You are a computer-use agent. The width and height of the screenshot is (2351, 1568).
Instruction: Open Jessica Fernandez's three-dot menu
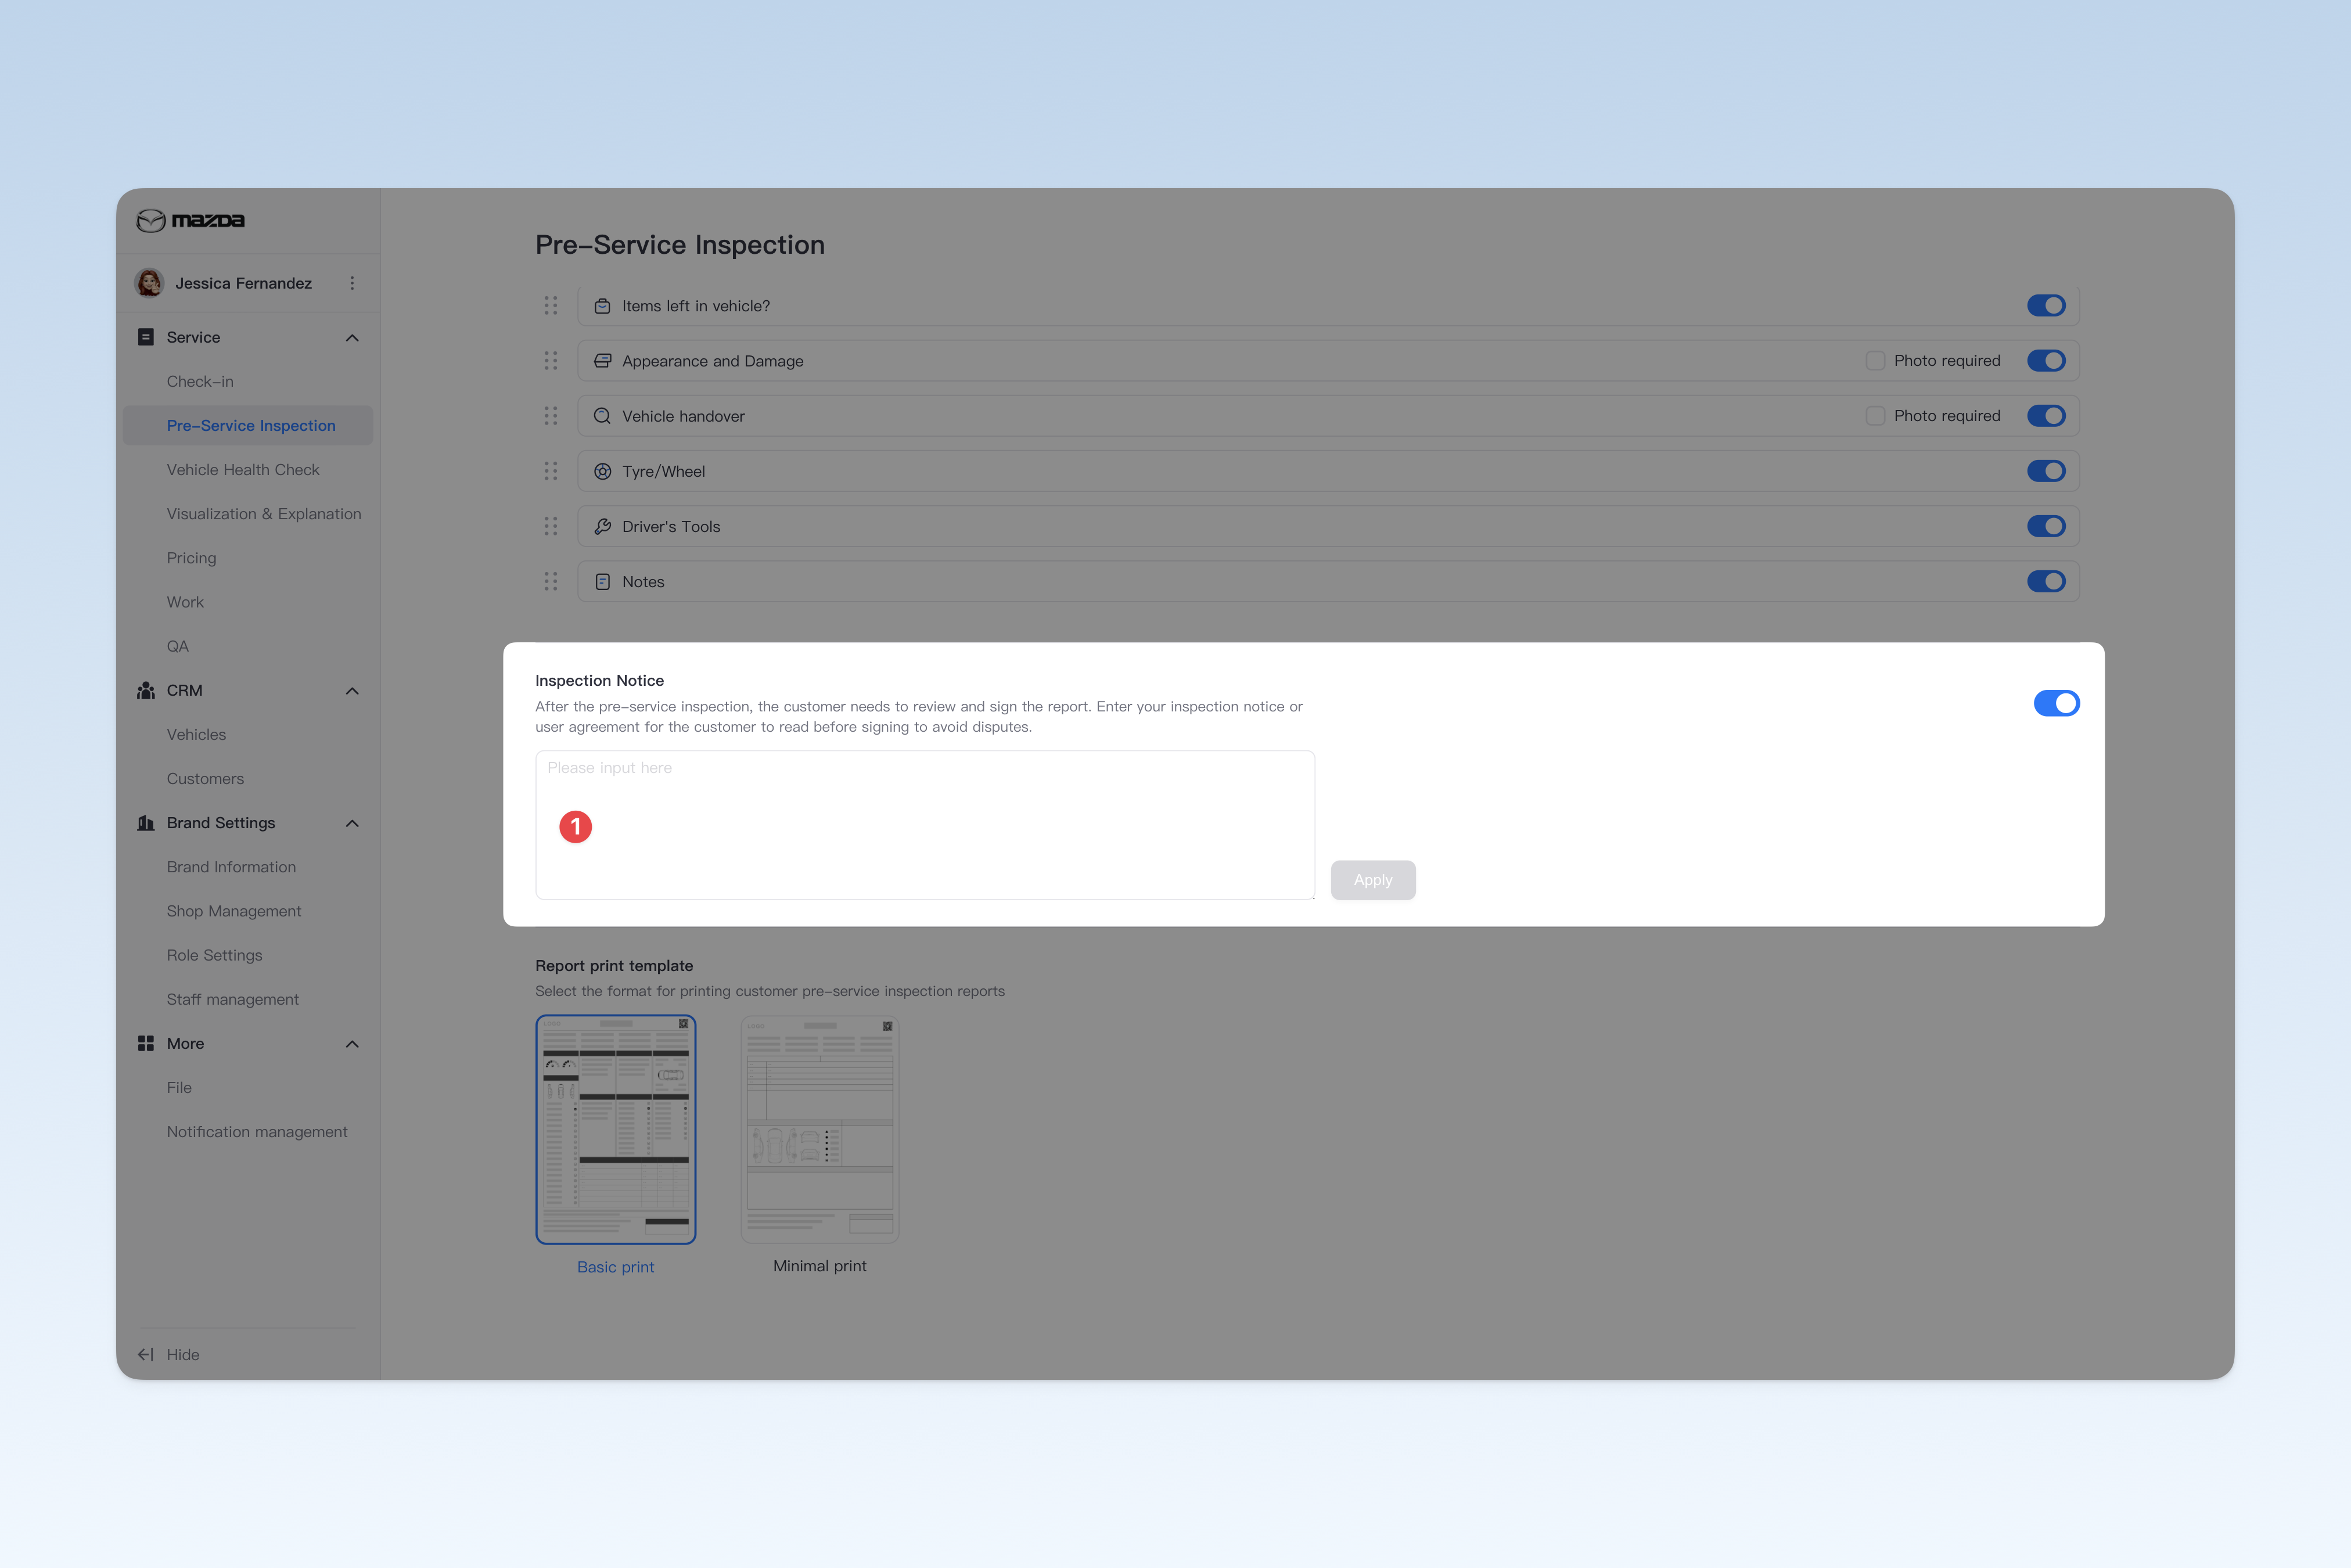coord(352,283)
